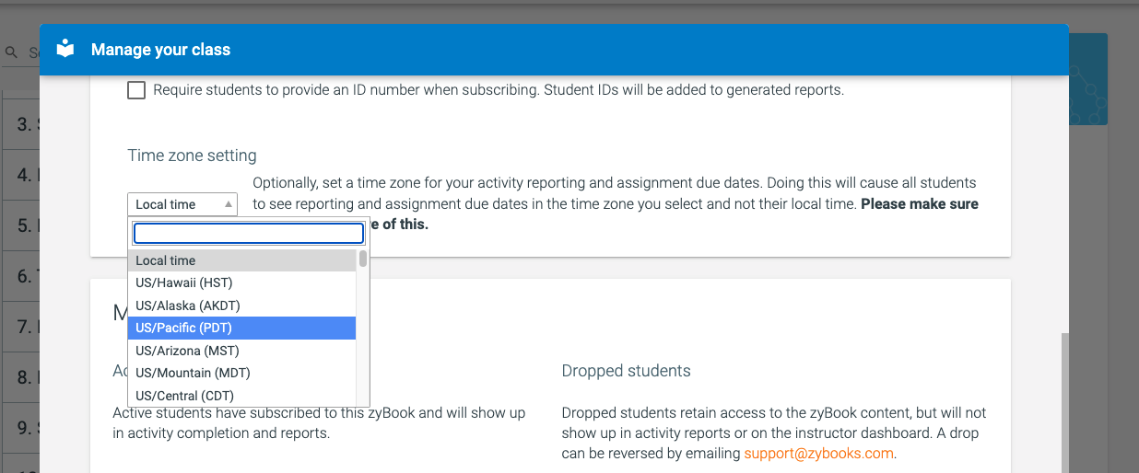Open the support@zybooks.com email link
Screen dimensions: 1139x473
[819, 454]
